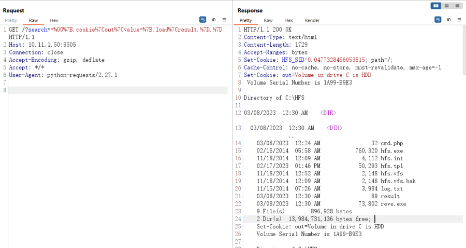Click the Accept-Encoding gzip, deflate line

pyautogui.click(x=56, y=60)
